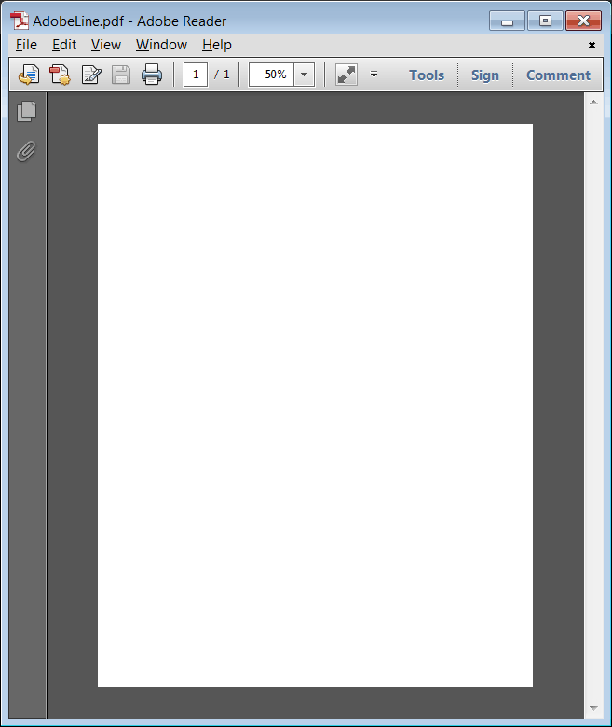Screen dimensions: 612x727
Task: Open the View menu
Action: (x=106, y=45)
